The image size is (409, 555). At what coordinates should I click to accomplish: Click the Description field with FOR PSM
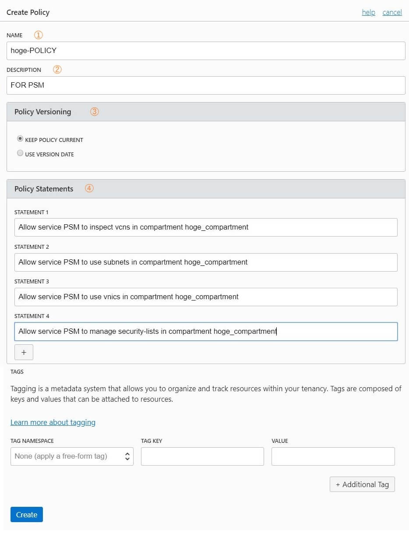[x=206, y=85]
